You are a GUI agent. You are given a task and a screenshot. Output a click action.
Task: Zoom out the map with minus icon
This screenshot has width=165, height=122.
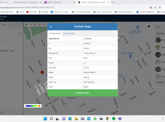click(31, 24)
